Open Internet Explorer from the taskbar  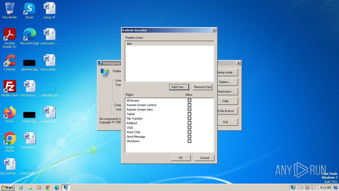coord(21,188)
